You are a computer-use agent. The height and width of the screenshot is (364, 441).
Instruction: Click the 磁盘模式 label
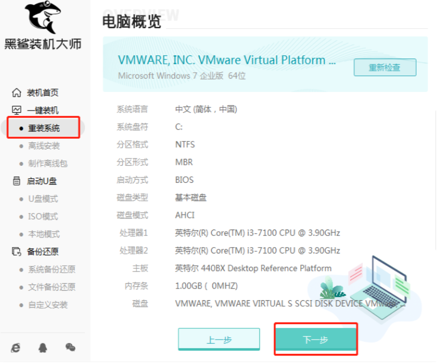pos(132,215)
